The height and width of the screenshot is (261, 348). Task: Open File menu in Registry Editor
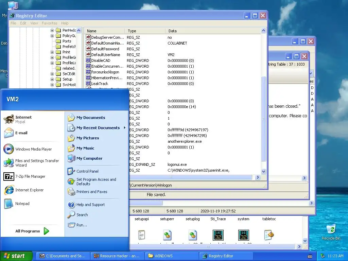pyautogui.click(x=13, y=23)
